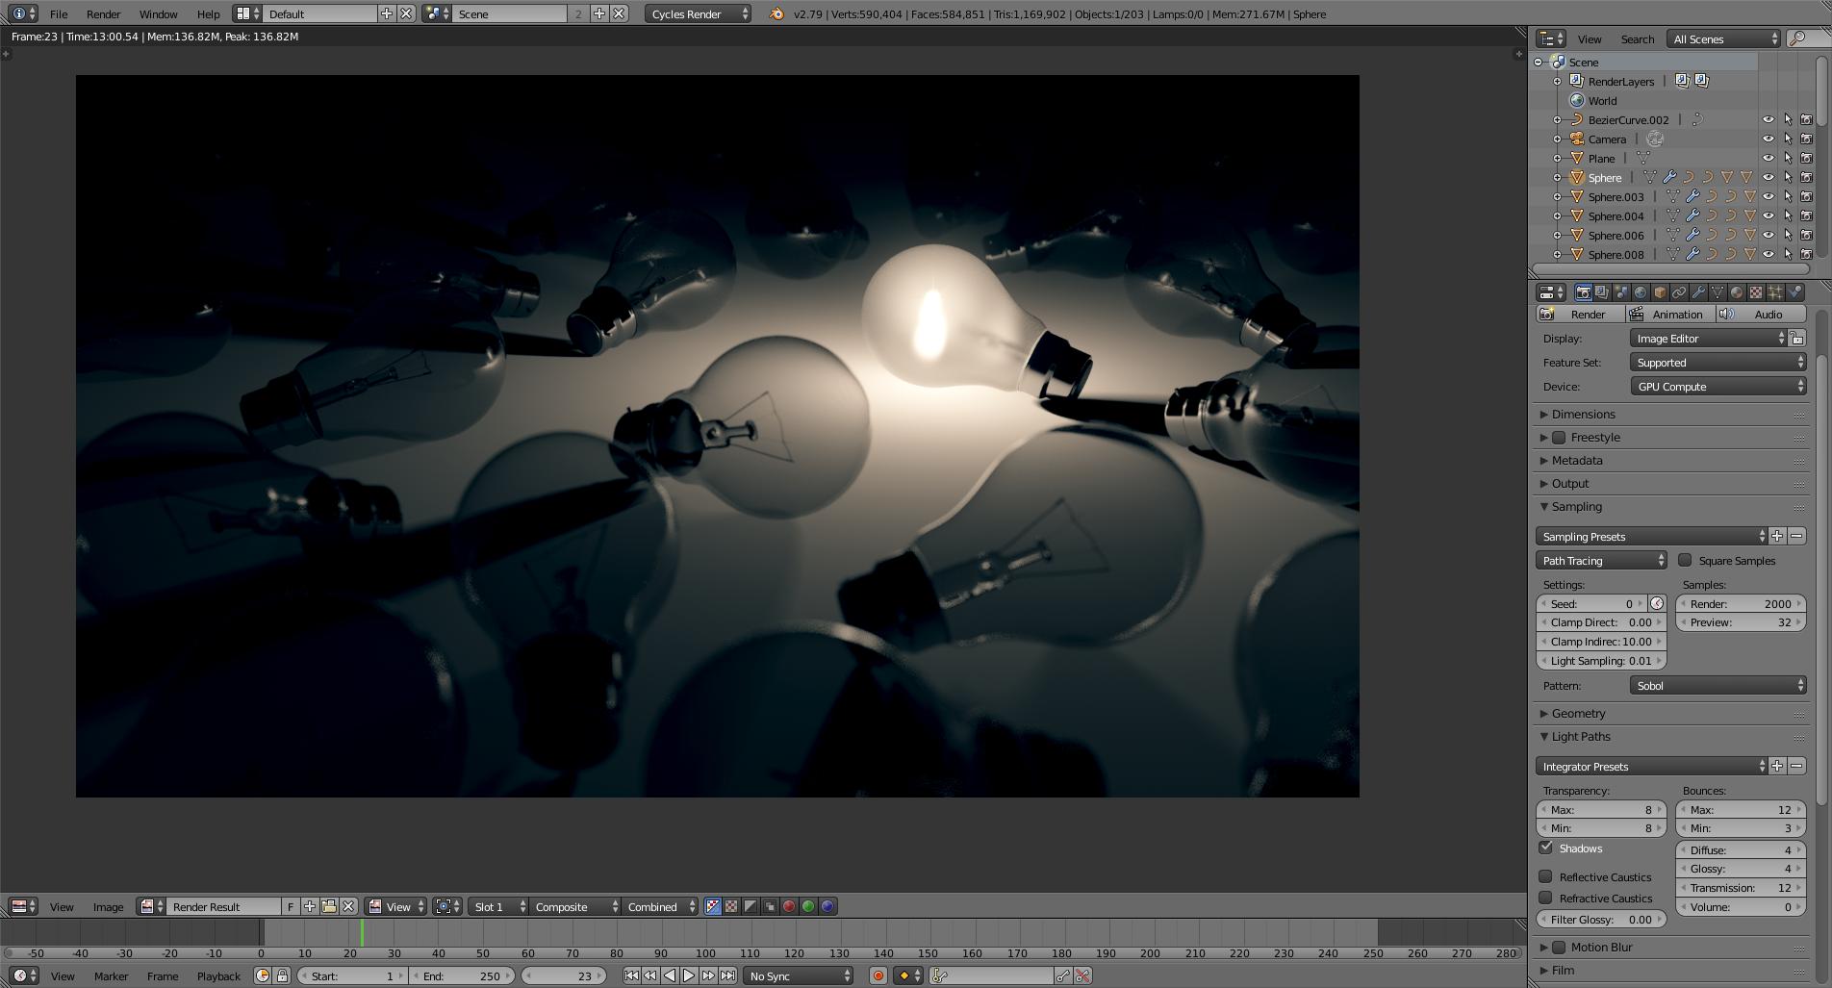
Task: Open an image with the folder icon
Action: point(329,906)
